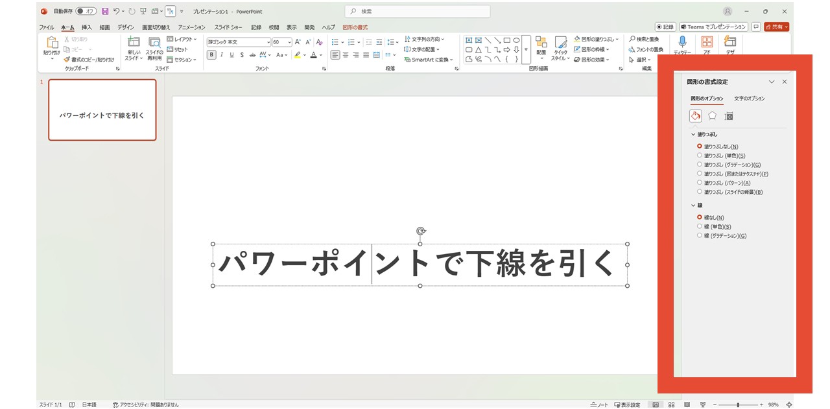Viewport: 830px width, 409px height.
Task: Open the File (ファイル) tab
Action: pyautogui.click(x=47, y=27)
